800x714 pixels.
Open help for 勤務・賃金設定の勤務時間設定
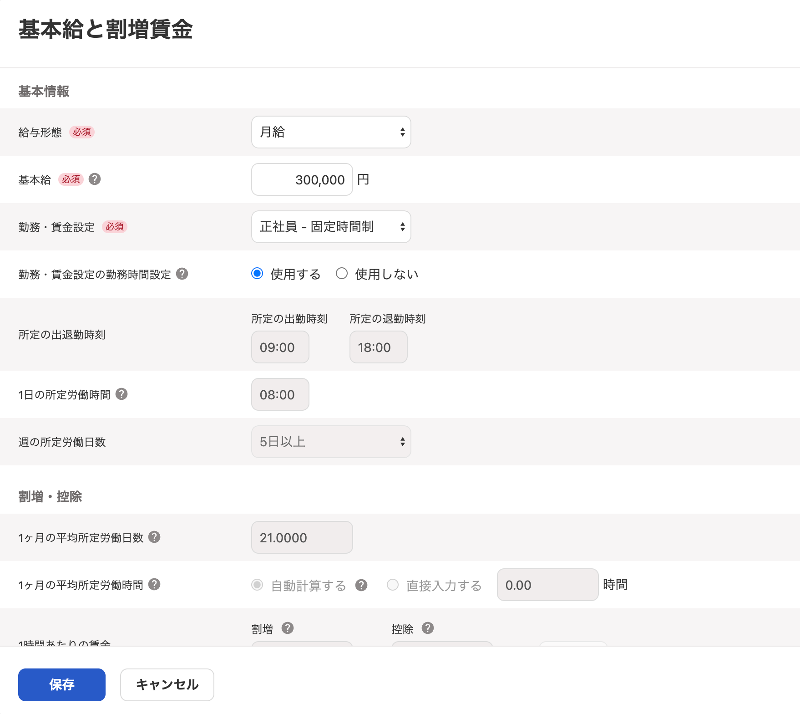point(182,274)
